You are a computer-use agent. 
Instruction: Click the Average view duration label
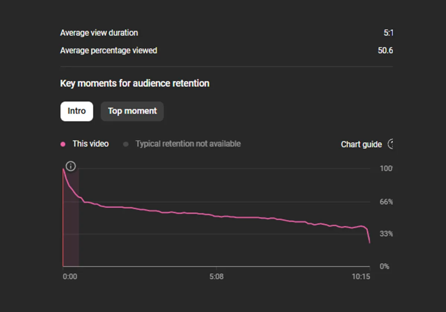99,33
